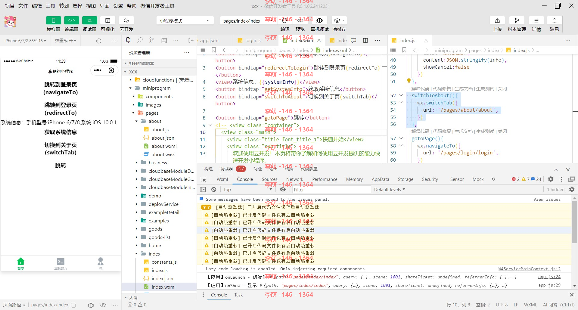Image resolution: width=578 pixels, height=310 pixels.
Task: Open the mini program capsule menu dots
Action: (98, 70)
